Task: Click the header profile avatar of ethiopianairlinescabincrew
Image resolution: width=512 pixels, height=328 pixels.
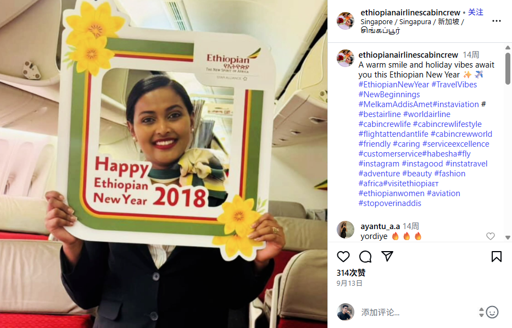Action: [x=346, y=21]
